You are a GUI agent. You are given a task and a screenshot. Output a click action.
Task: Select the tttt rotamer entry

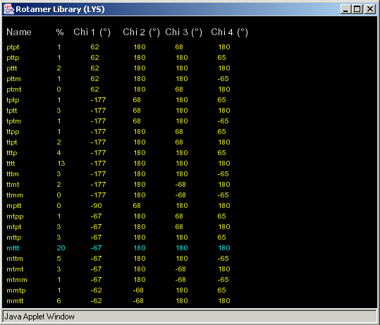pyautogui.click(x=118, y=164)
